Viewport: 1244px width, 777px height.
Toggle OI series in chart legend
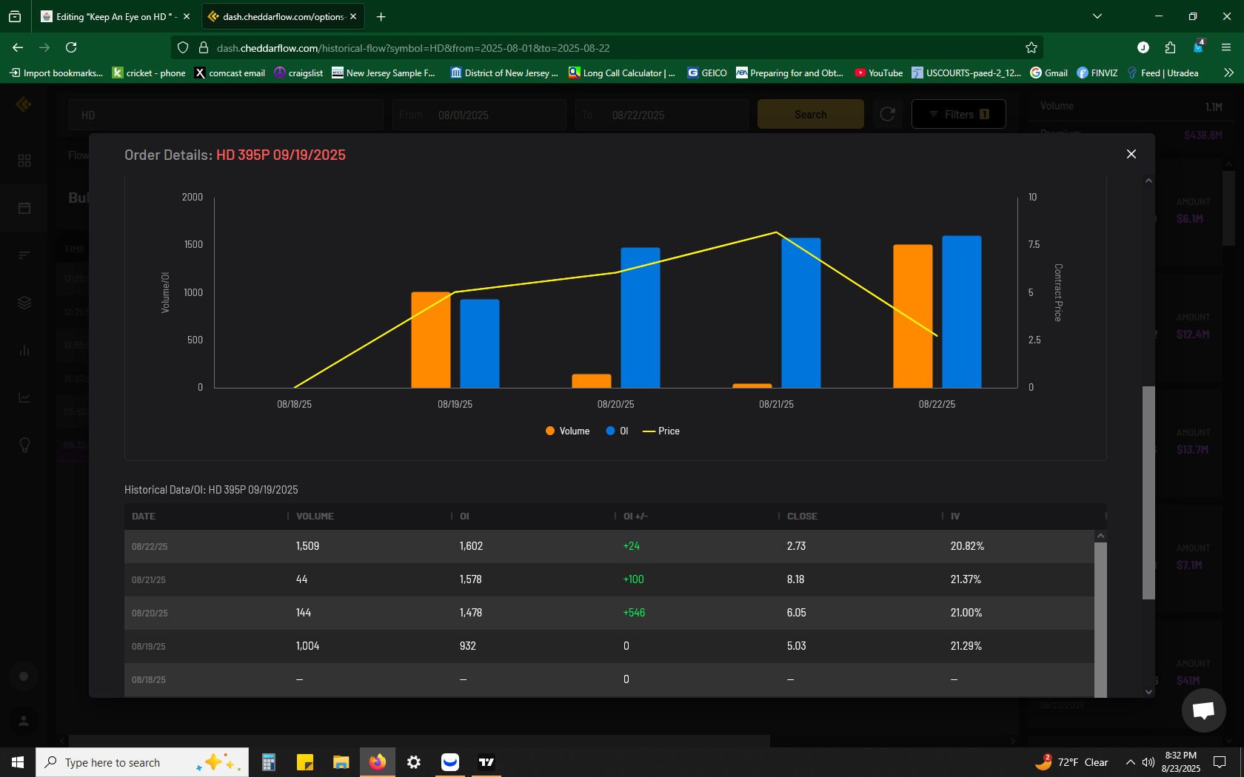(617, 431)
